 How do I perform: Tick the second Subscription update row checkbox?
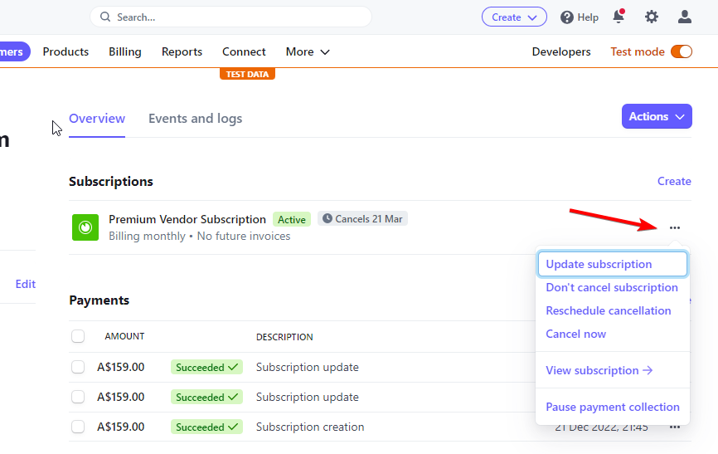(x=78, y=397)
